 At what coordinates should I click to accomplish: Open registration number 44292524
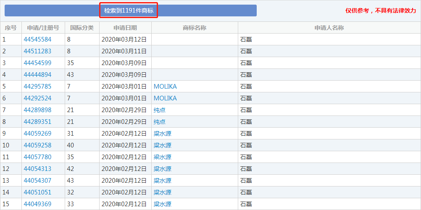[37, 98]
